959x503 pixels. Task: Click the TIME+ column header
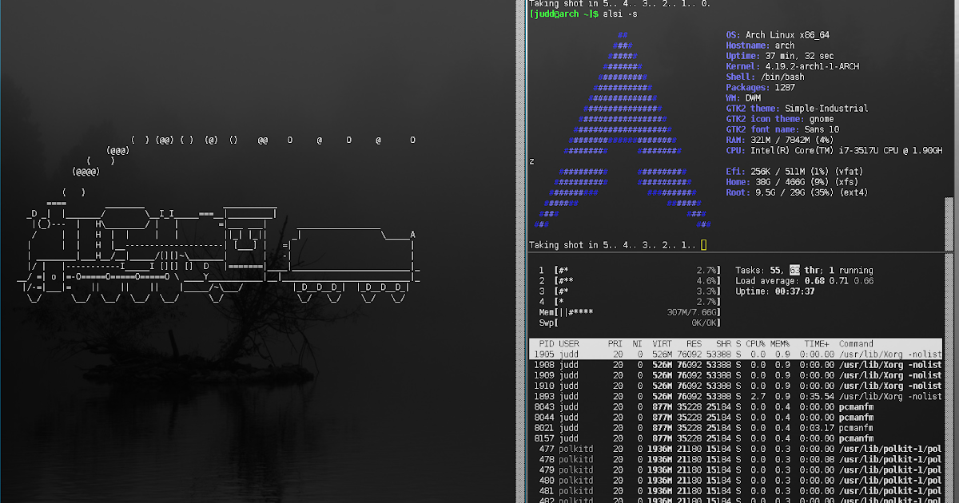(814, 343)
